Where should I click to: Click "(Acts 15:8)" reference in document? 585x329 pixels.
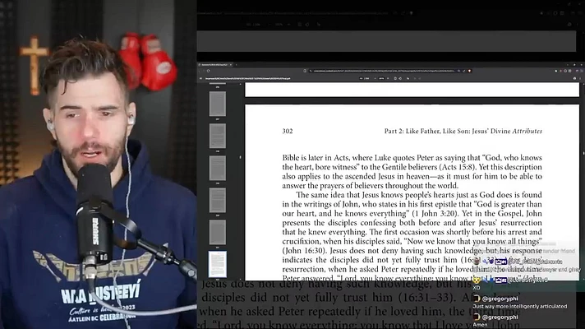coord(457,167)
